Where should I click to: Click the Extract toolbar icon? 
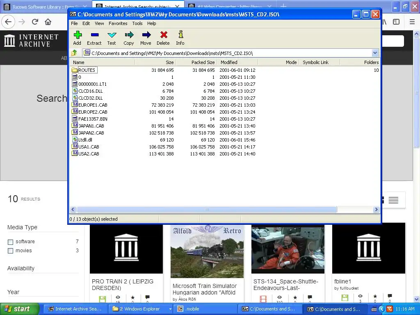click(95, 35)
